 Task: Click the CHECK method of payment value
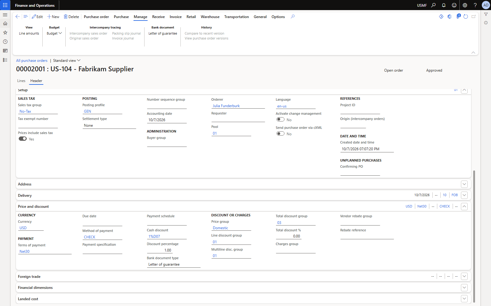[x=90, y=237]
